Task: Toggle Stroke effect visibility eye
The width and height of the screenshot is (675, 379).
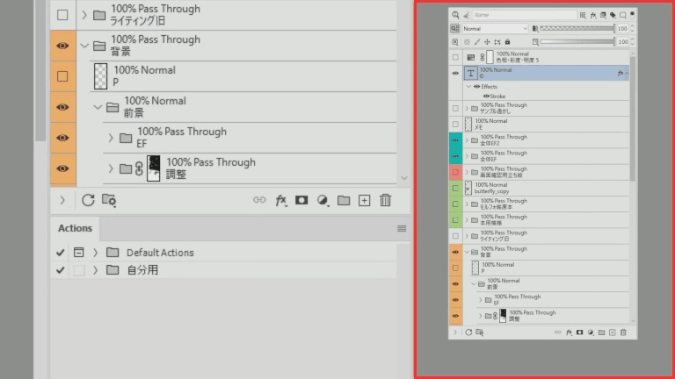Action: (486, 97)
